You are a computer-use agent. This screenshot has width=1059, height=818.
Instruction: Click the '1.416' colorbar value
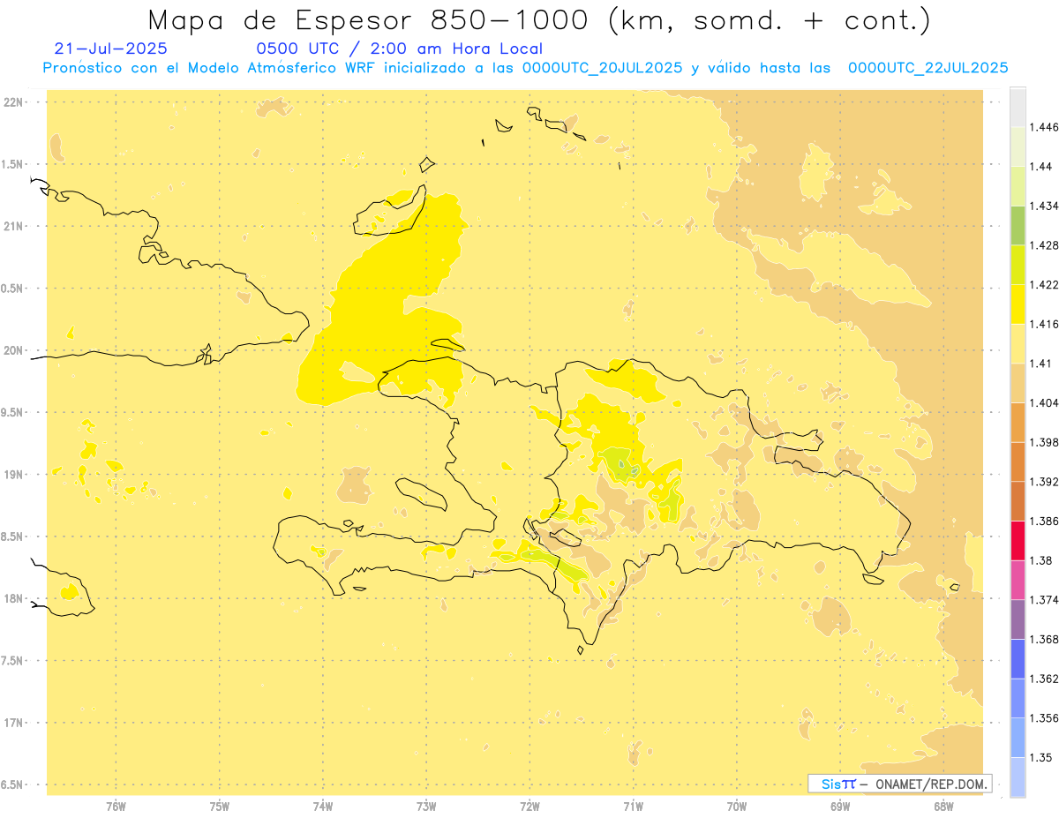(1045, 325)
